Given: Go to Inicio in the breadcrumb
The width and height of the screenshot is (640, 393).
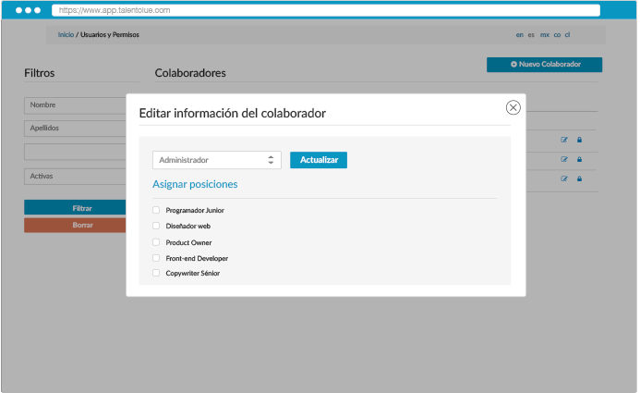Looking at the screenshot, I should pyautogui.click(x=66, y=34).
